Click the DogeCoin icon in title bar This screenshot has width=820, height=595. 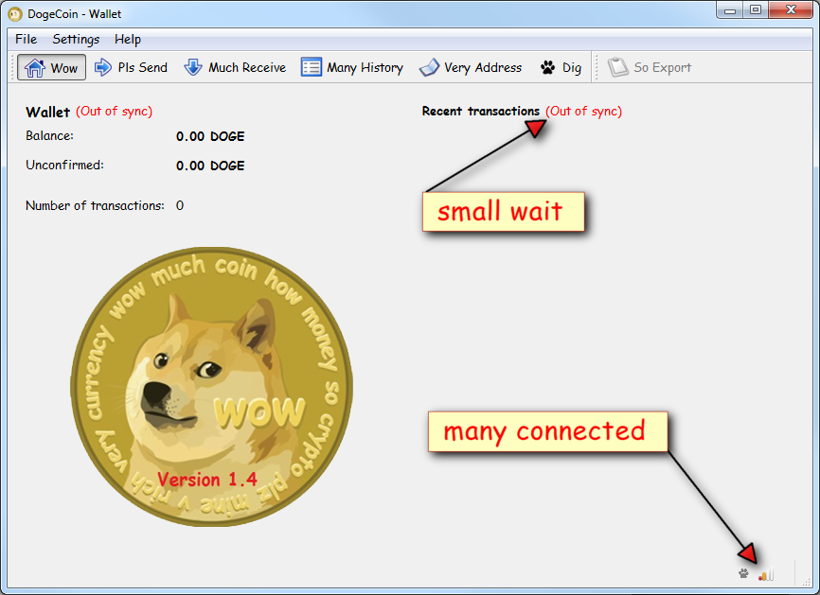coord(15,14)
